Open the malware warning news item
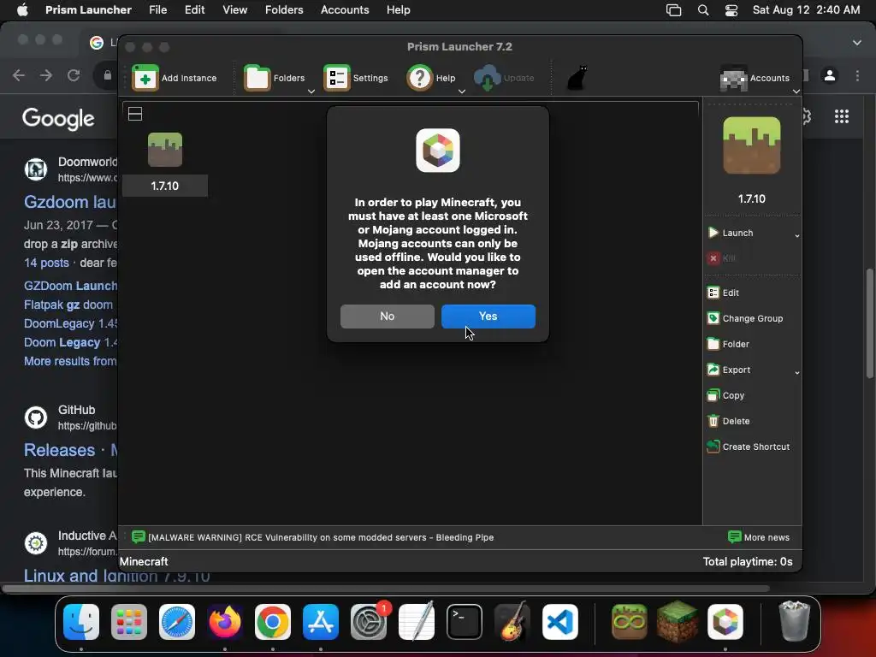The height and width of the screenshot is (657, 876). pos(313,537)
